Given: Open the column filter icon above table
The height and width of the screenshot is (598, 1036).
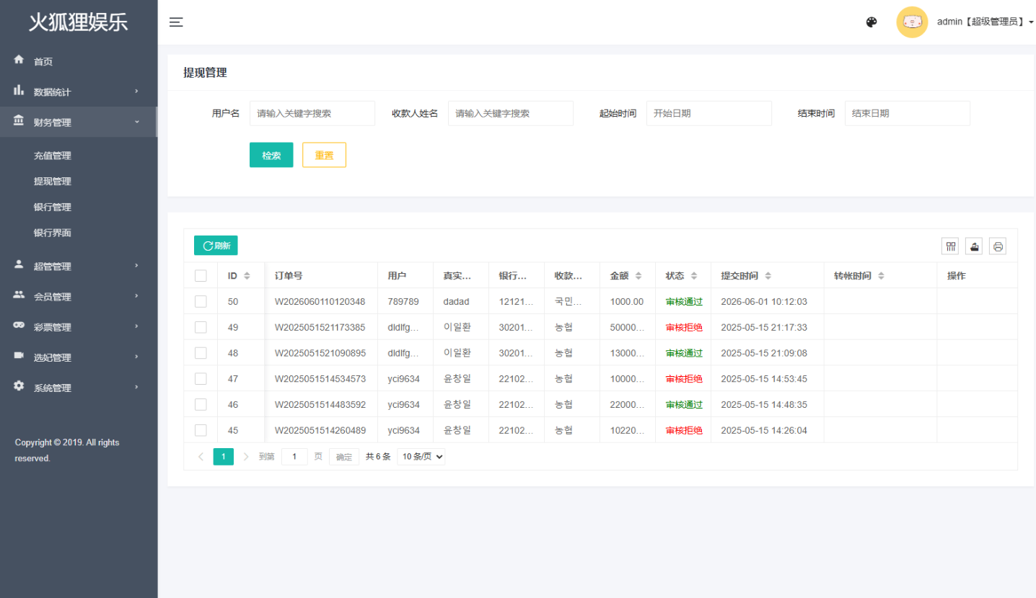Looking at the screenshot, I should [950, 246].
